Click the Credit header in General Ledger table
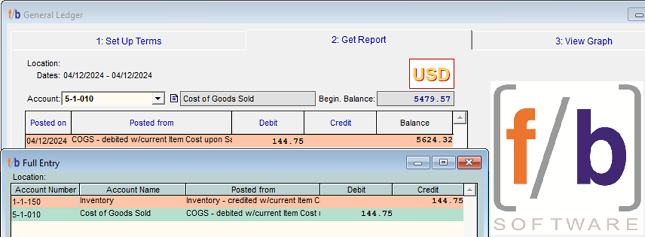645x237 pixels. click(340, 122)
